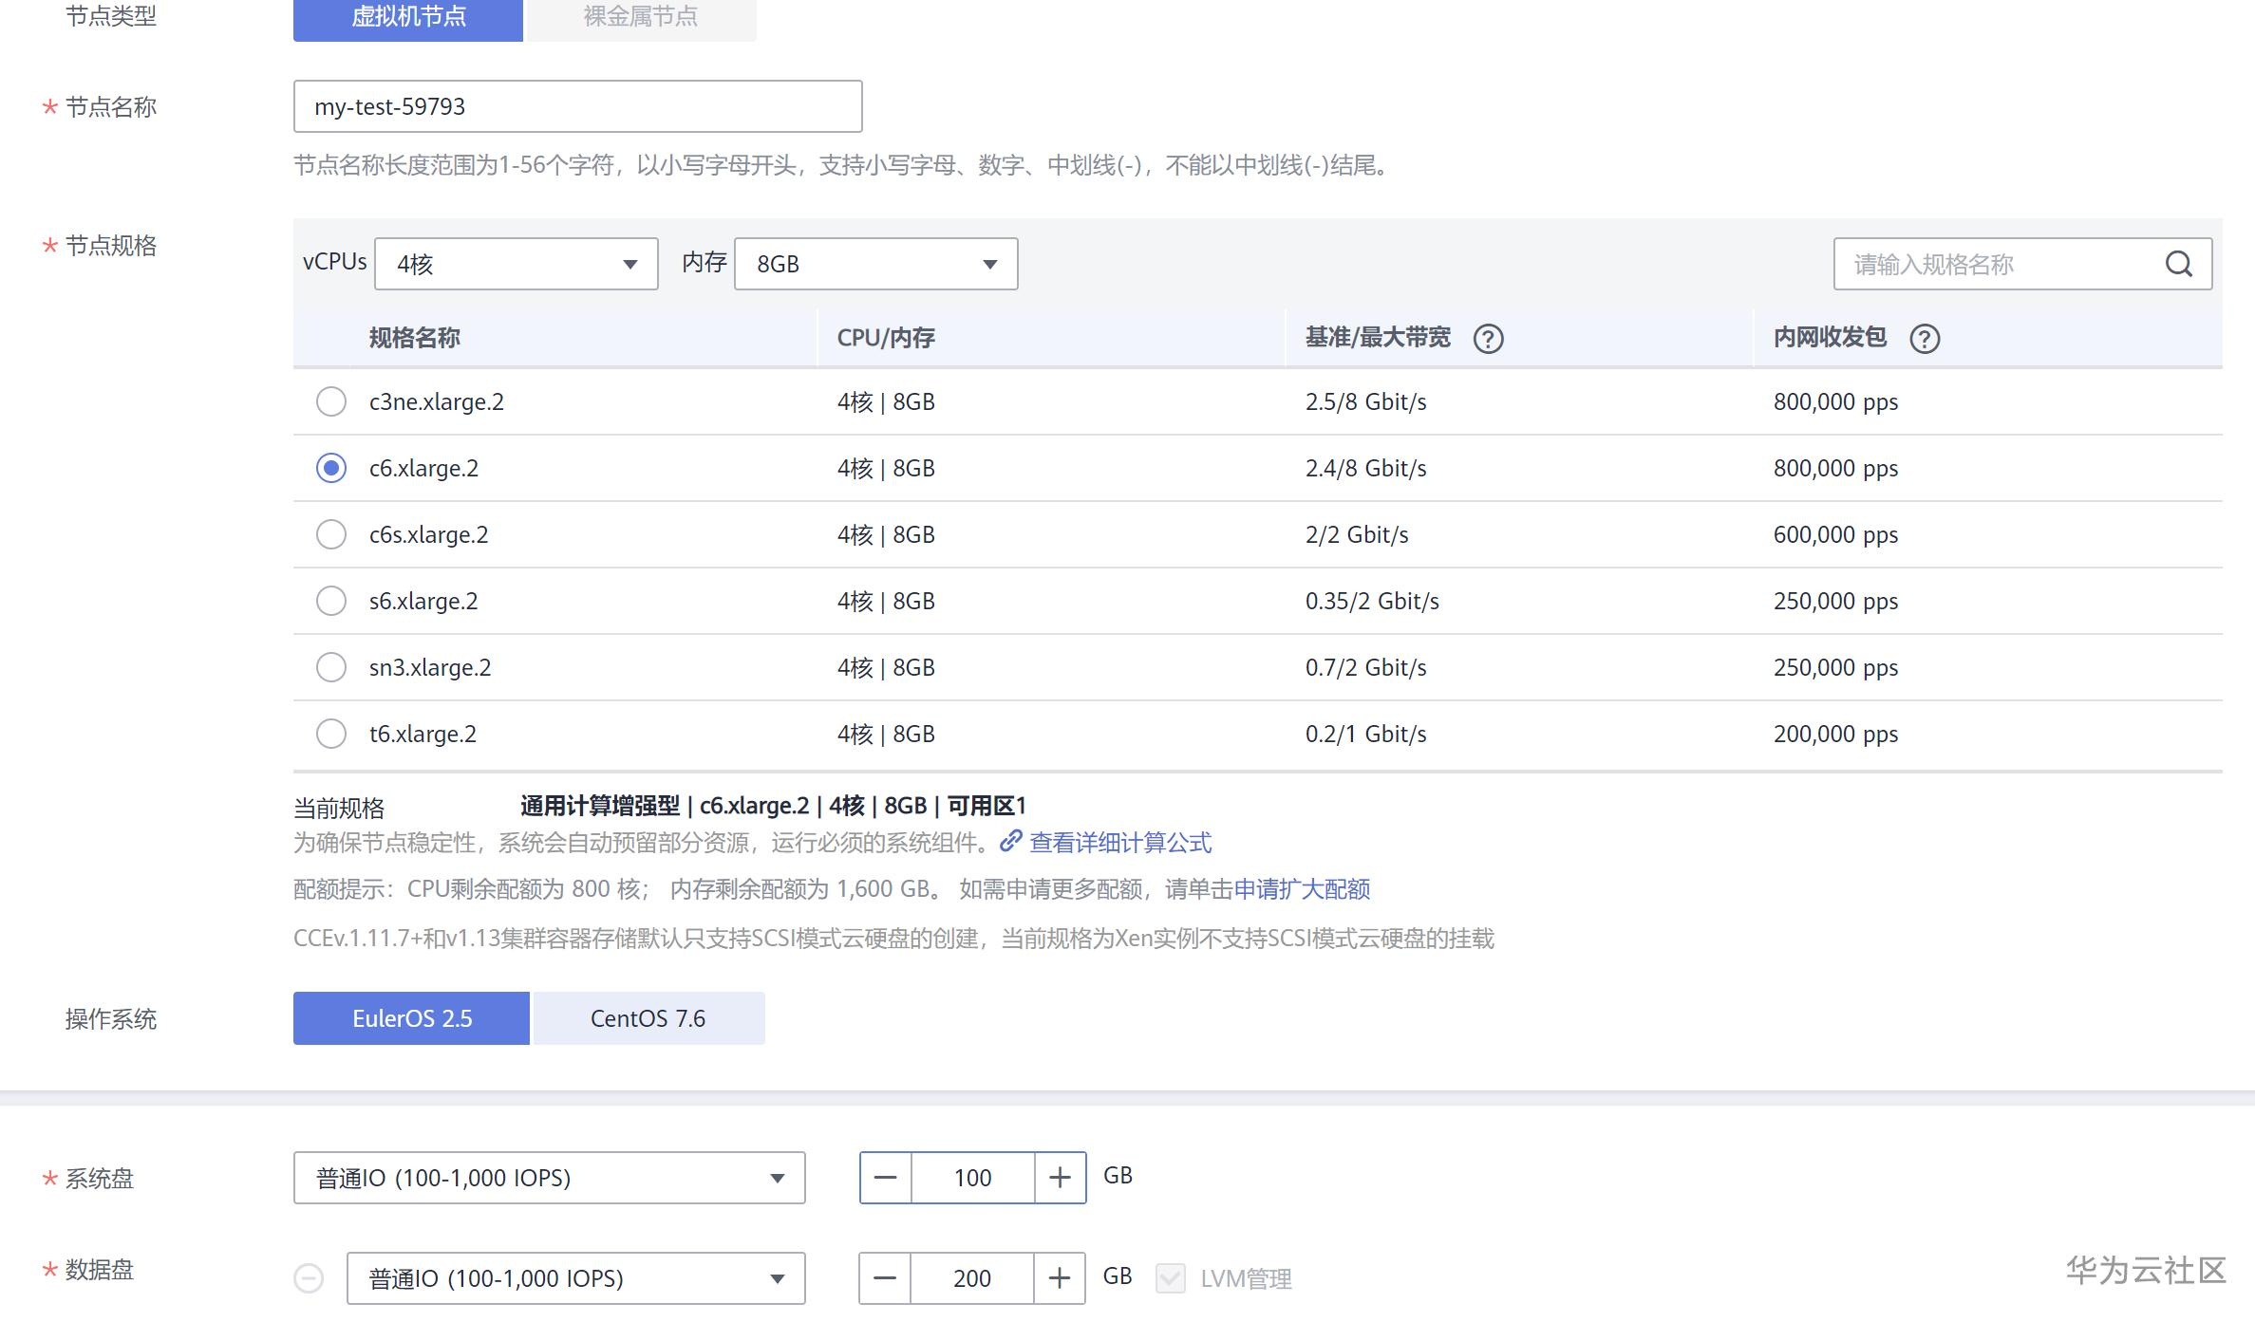The height and width of the screenshot is (1322, 2255).
Task: Open the vCPUs 4核 dropdown
Action: click(517, 264)
